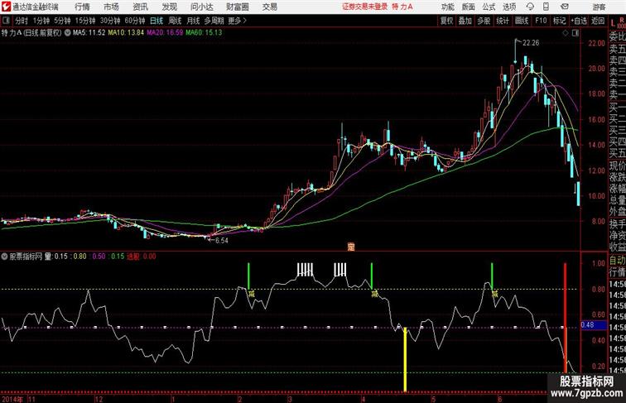Click the 通达信 red logo icon
The image size is (626, 403).
coord(6,7)
